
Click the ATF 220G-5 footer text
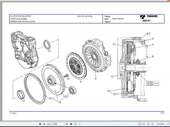[x=13, y=113]
